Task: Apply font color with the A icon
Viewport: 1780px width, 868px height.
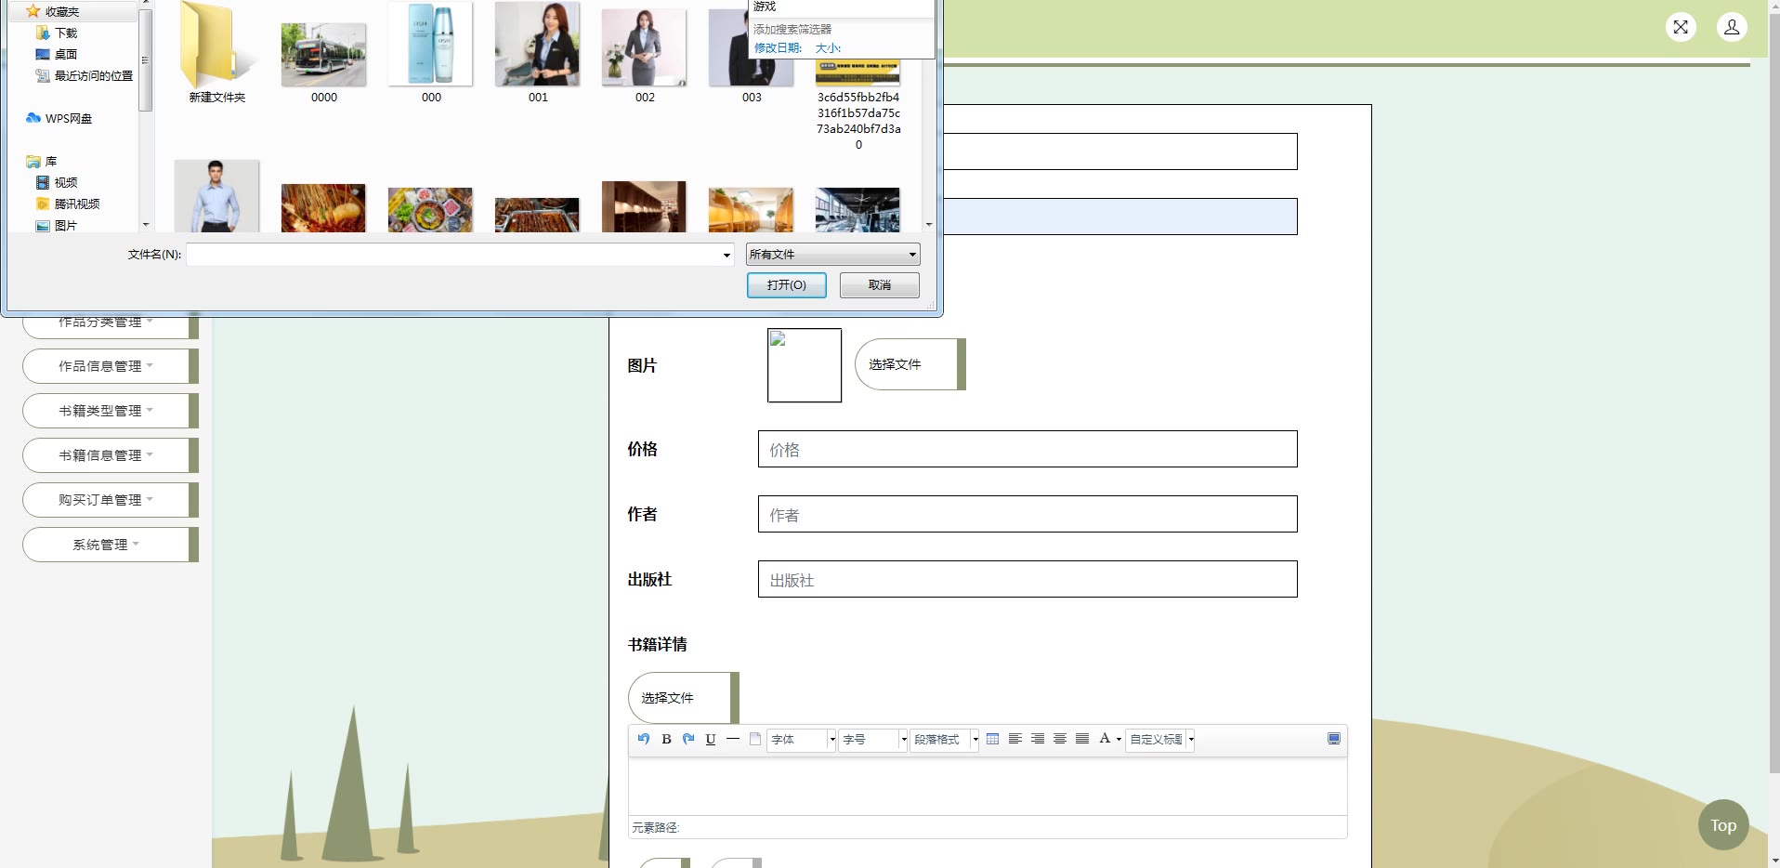Action: click(1105, 739)
